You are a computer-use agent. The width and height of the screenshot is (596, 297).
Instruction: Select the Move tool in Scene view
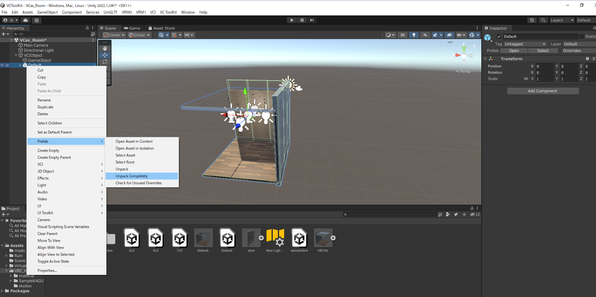point(105,55)
